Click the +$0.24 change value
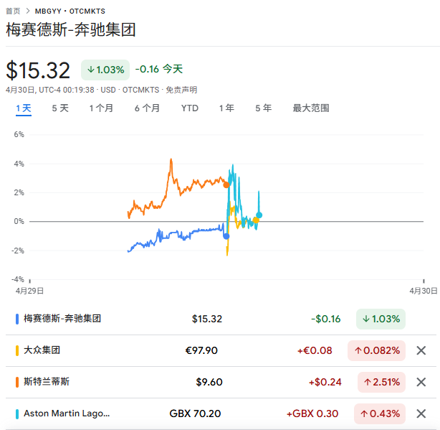440x430 pixels. pos(325,382)
